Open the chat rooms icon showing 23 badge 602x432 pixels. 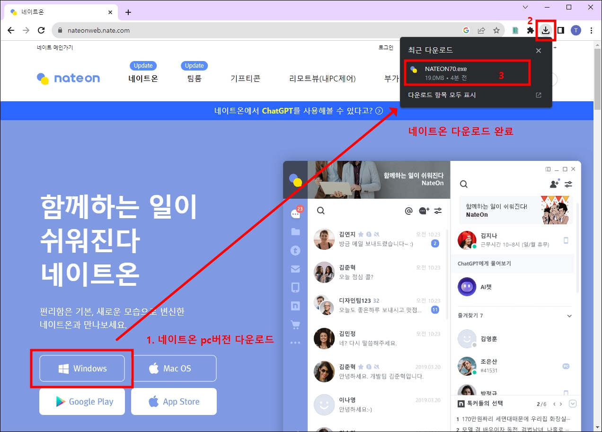click(295, 213)
